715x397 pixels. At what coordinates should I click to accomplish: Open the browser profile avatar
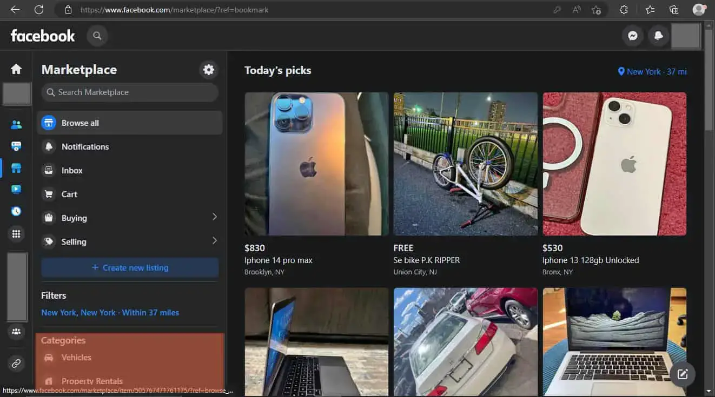point(699,10)
